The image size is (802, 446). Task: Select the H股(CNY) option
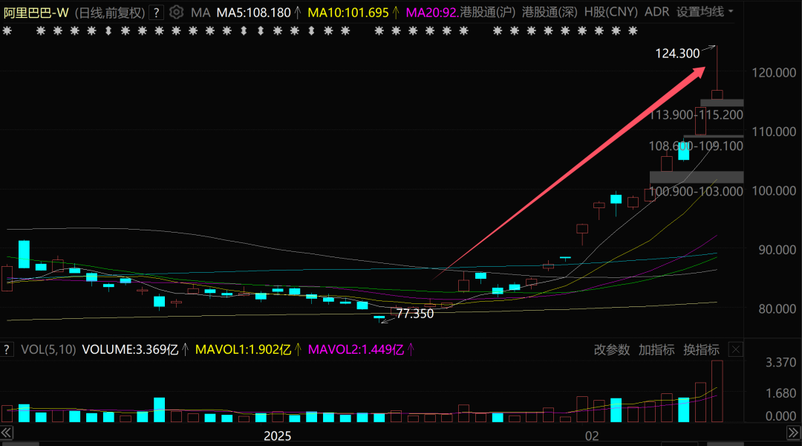tap(610, 12)
